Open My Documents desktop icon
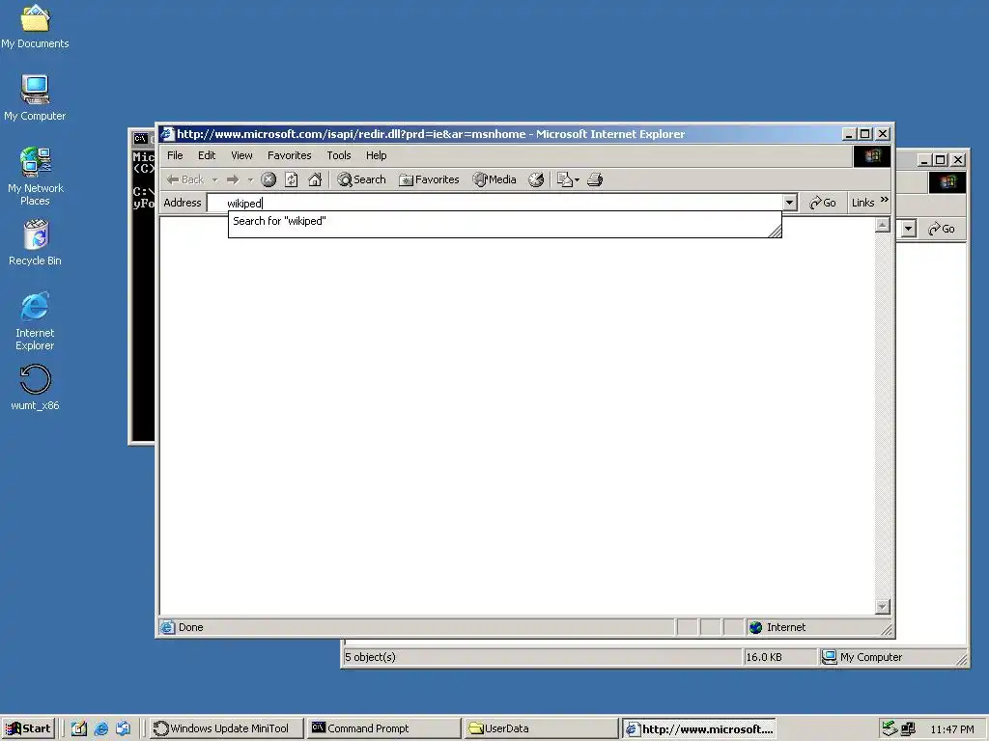The image size is (989, 741). coord(35,27)
